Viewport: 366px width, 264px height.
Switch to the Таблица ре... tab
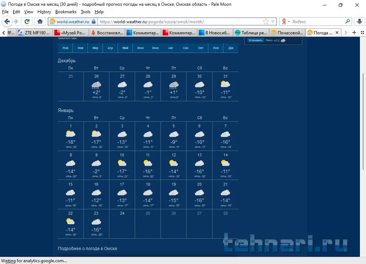pyautogui.click(x=251, y=33)
